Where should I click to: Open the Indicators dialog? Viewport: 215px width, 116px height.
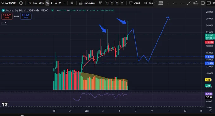87,3
